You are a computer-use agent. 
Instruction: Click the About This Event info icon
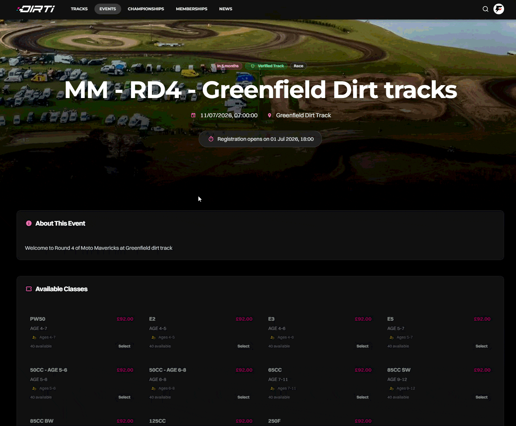(x=29, y=223)
